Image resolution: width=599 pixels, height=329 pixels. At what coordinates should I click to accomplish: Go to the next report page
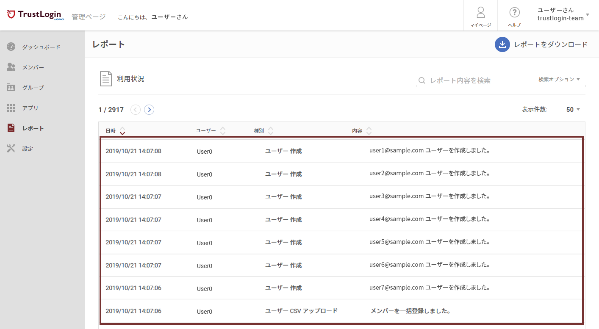(x=149, y=110)
